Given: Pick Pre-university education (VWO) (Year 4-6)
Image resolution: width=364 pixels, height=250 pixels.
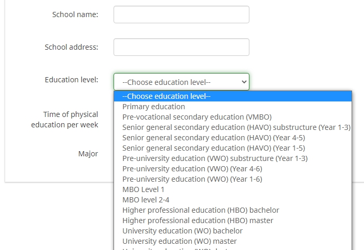Looking at the screenshot, I should pos(192,169).
